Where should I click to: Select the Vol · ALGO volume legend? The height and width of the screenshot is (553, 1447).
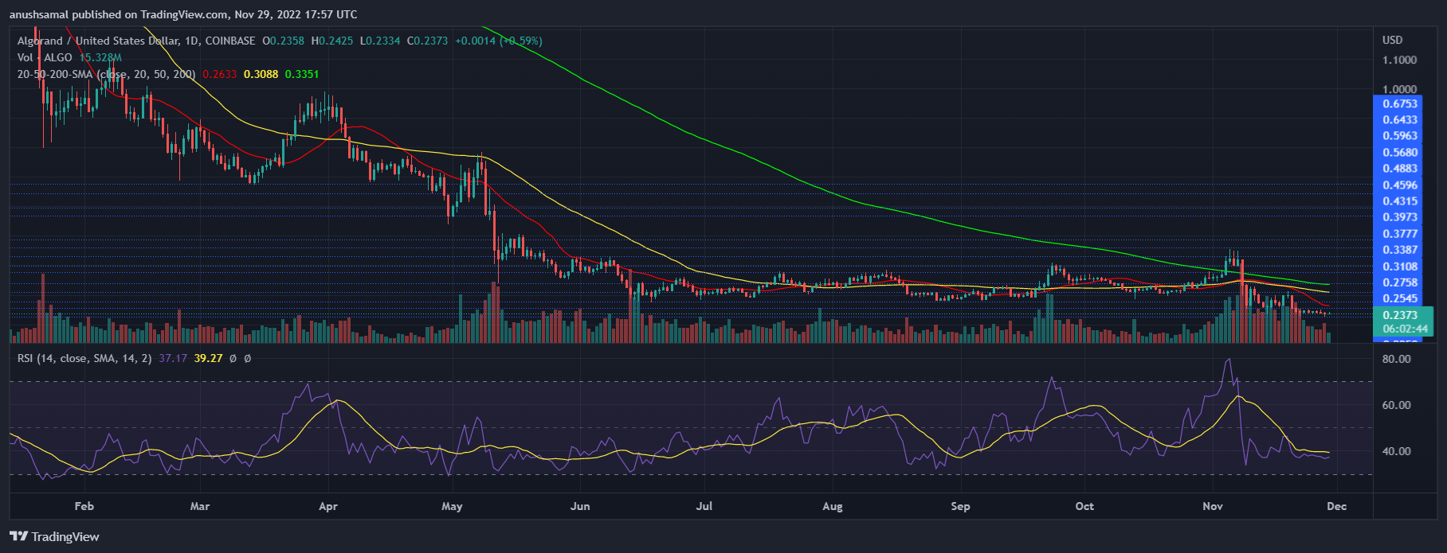click(x=45, y=57)
